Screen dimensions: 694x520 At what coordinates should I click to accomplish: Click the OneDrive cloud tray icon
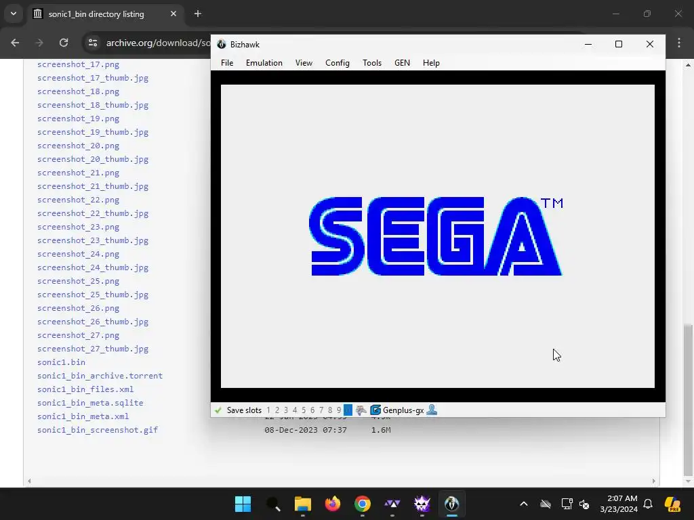546,504
